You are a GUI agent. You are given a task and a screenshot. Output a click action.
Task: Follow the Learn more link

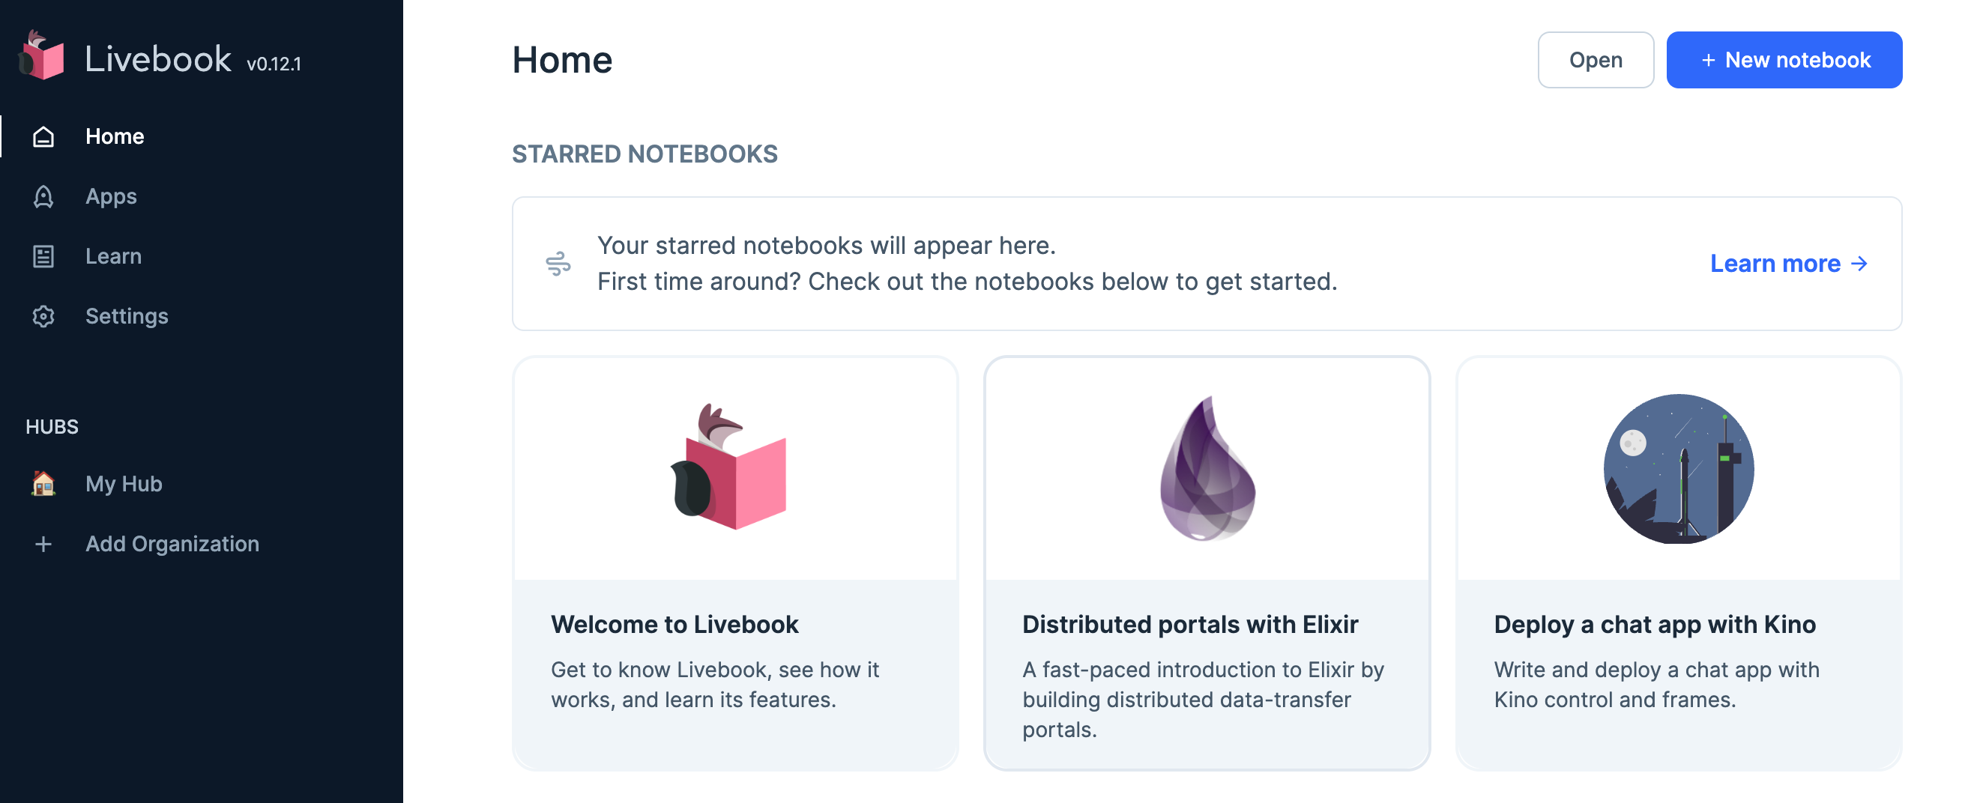click(1788, 264)
